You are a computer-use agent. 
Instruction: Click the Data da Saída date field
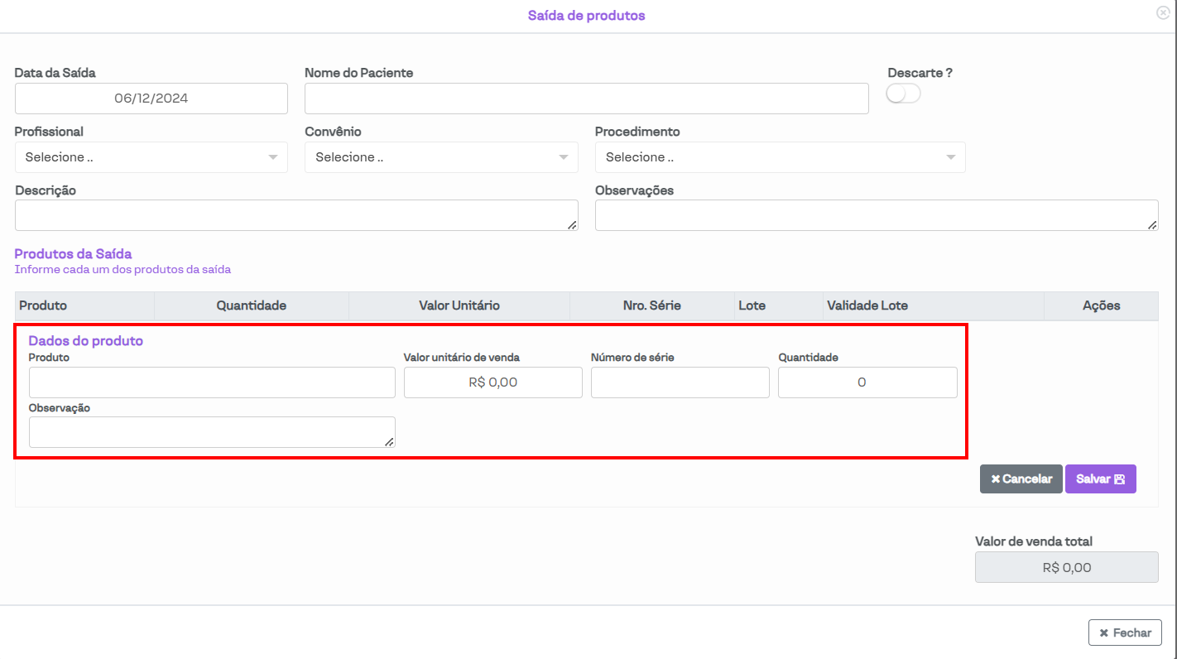click(151, 99)
